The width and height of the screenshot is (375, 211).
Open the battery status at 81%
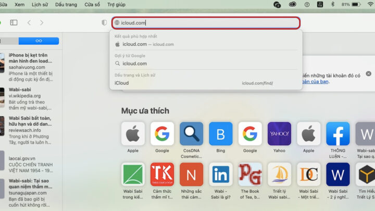point(351,4)
